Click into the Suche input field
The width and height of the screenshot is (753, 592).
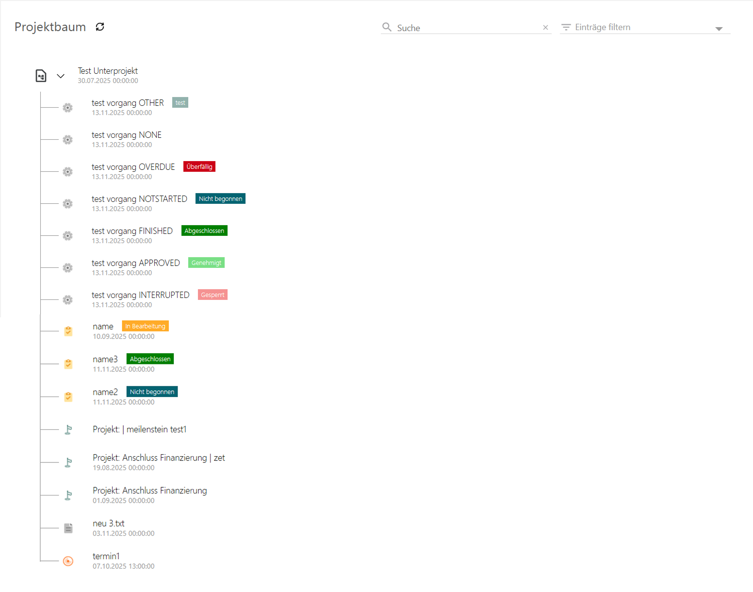pos(466,28)
